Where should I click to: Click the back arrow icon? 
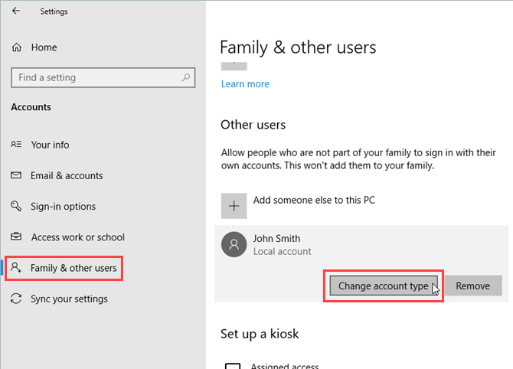click(17, 11)
